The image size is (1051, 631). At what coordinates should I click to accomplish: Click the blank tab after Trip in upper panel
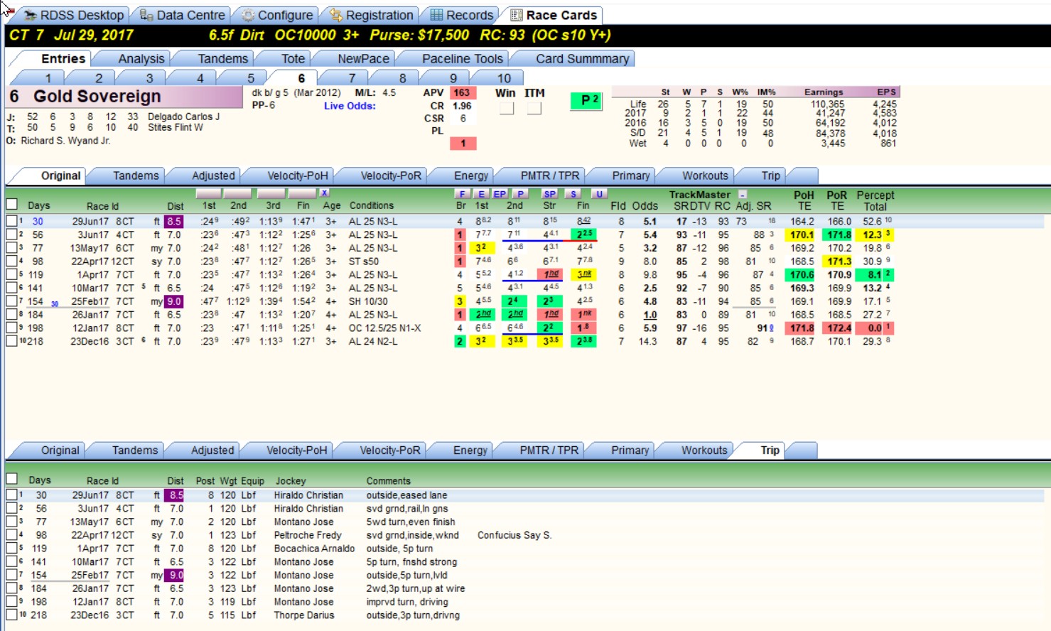click(x=802, y=176)
